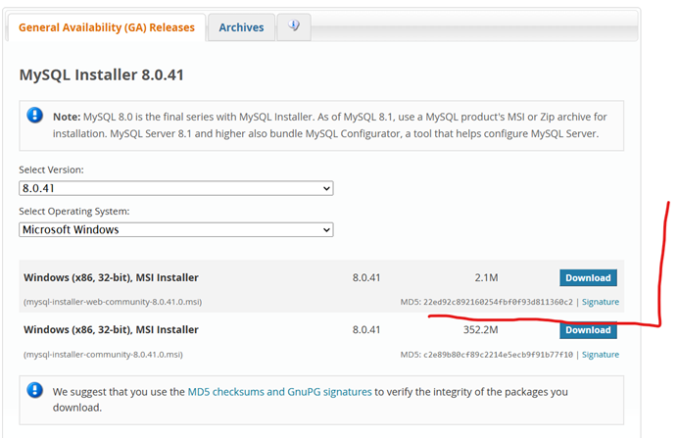Viewport: 678px width, 438px height.
Task: Select filename mysql-installer-community-8.0.41.0.msi text
Action: (x=103, y=355)
